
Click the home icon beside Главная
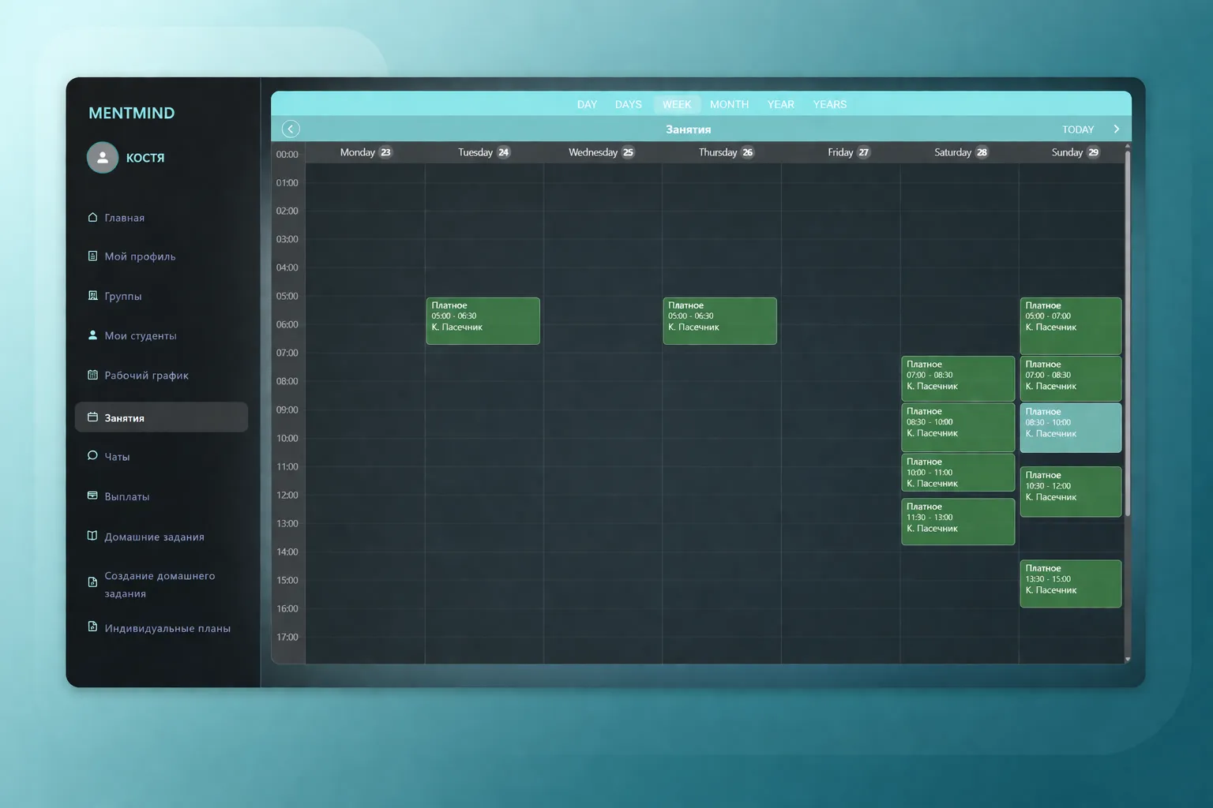coord(92,217)
